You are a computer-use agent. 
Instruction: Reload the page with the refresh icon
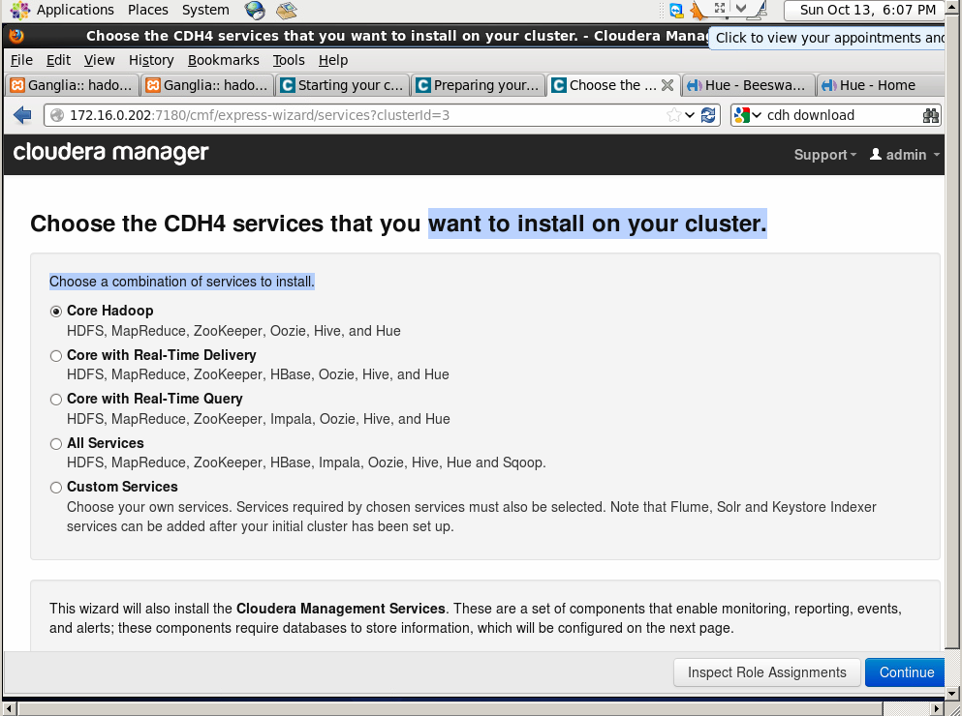coord(708,115)
